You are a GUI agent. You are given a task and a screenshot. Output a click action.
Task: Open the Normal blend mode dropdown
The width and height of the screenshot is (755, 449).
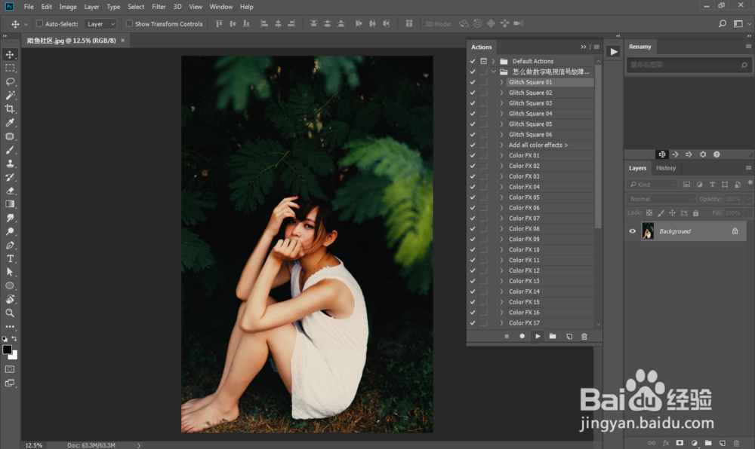coord(661,199)
